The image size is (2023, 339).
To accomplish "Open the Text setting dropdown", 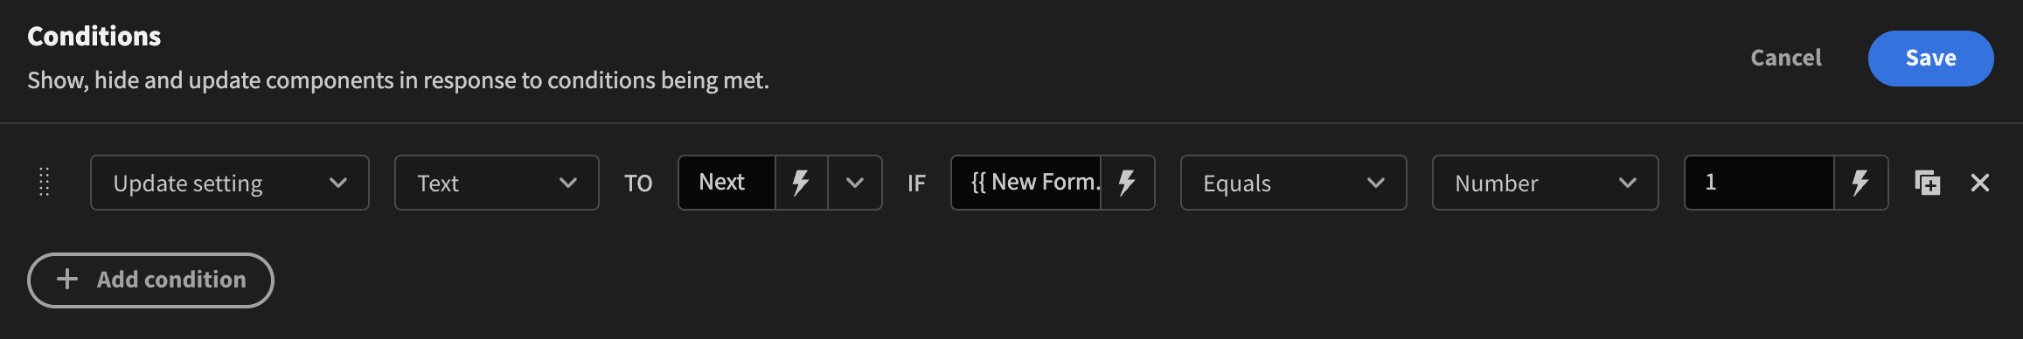I will [497, 183].
